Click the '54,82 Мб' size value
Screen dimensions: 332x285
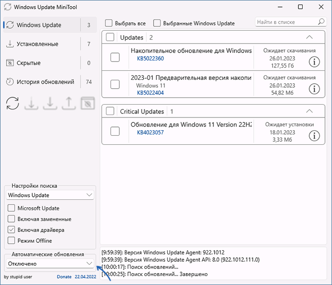tap(282, 93)
